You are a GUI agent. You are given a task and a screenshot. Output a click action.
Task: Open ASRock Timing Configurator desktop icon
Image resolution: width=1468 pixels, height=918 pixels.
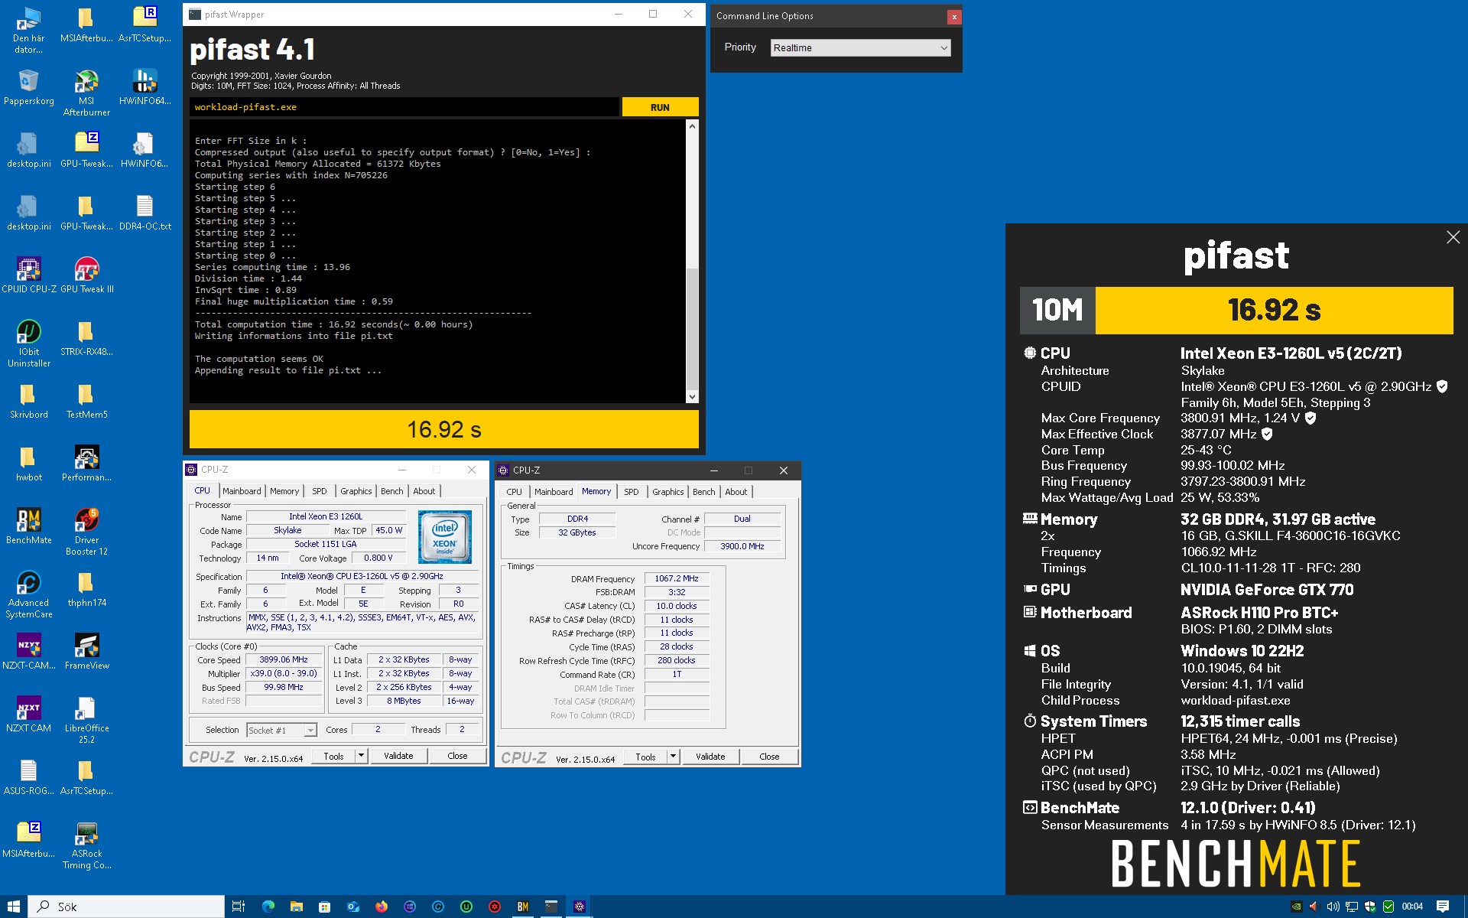coord(86,846)
